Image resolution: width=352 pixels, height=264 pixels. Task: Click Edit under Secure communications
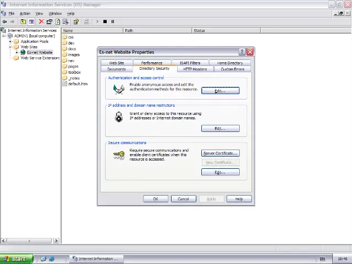(220, 172)
